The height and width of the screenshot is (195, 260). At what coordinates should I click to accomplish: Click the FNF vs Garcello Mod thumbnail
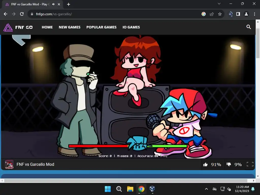coord(9,165)
